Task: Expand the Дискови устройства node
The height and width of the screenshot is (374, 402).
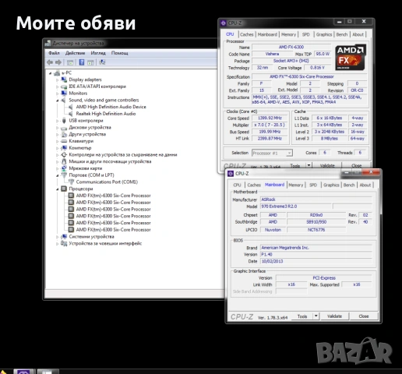Action: click(57, 128)
